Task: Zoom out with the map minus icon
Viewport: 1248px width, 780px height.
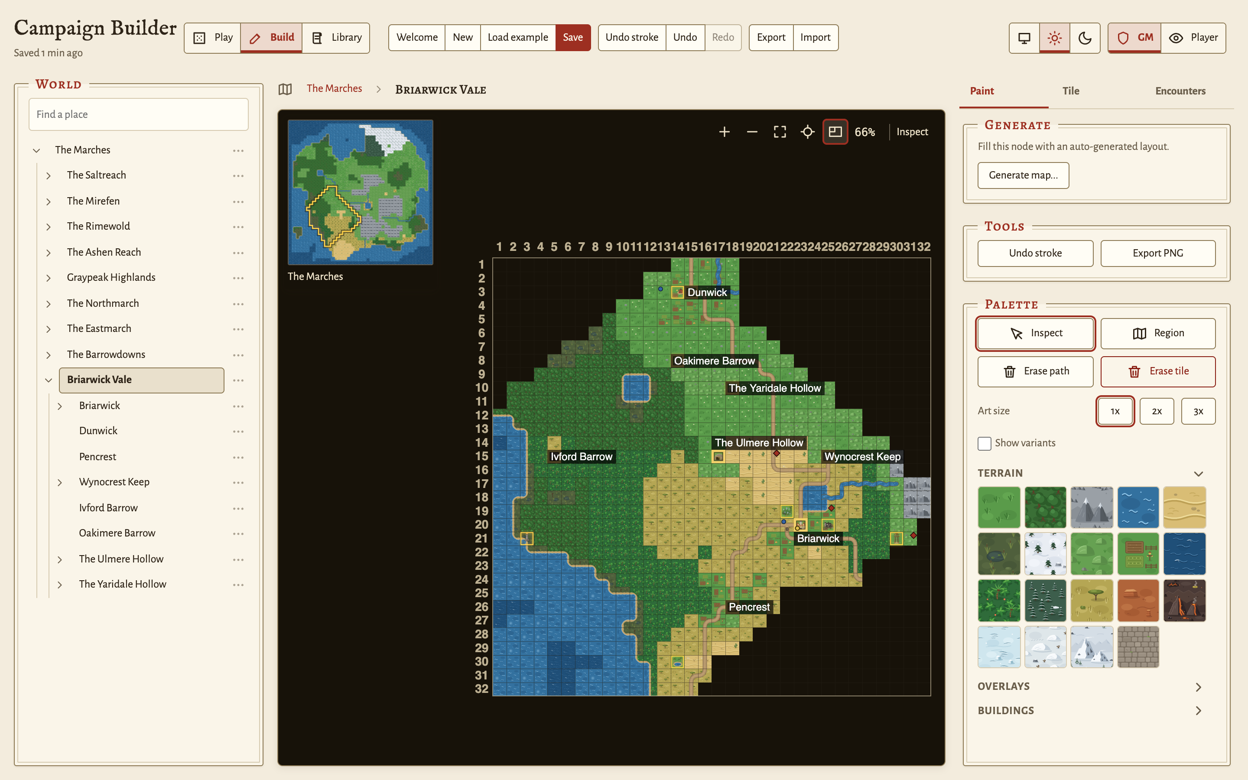Action: point(752,132)
